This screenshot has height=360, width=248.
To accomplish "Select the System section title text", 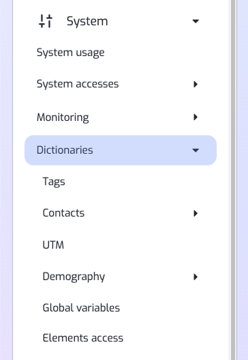I will 87,21.
